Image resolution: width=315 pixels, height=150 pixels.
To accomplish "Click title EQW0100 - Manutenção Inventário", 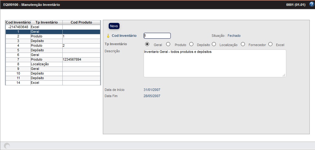I will point(31,5).
